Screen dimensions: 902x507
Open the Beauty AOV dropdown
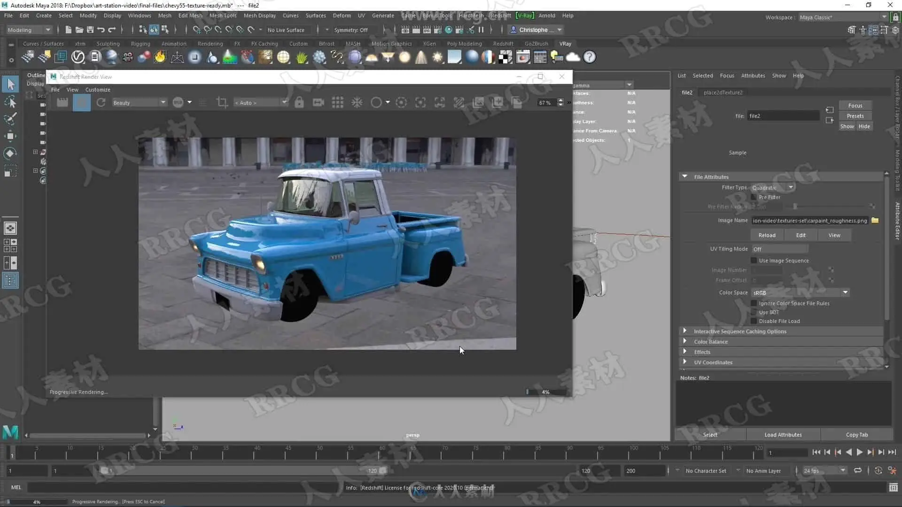point(139,102)
